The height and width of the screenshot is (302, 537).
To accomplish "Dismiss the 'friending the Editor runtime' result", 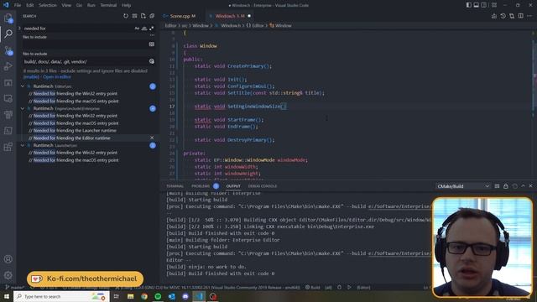I will pyautogui.click(x=152, y=138).
